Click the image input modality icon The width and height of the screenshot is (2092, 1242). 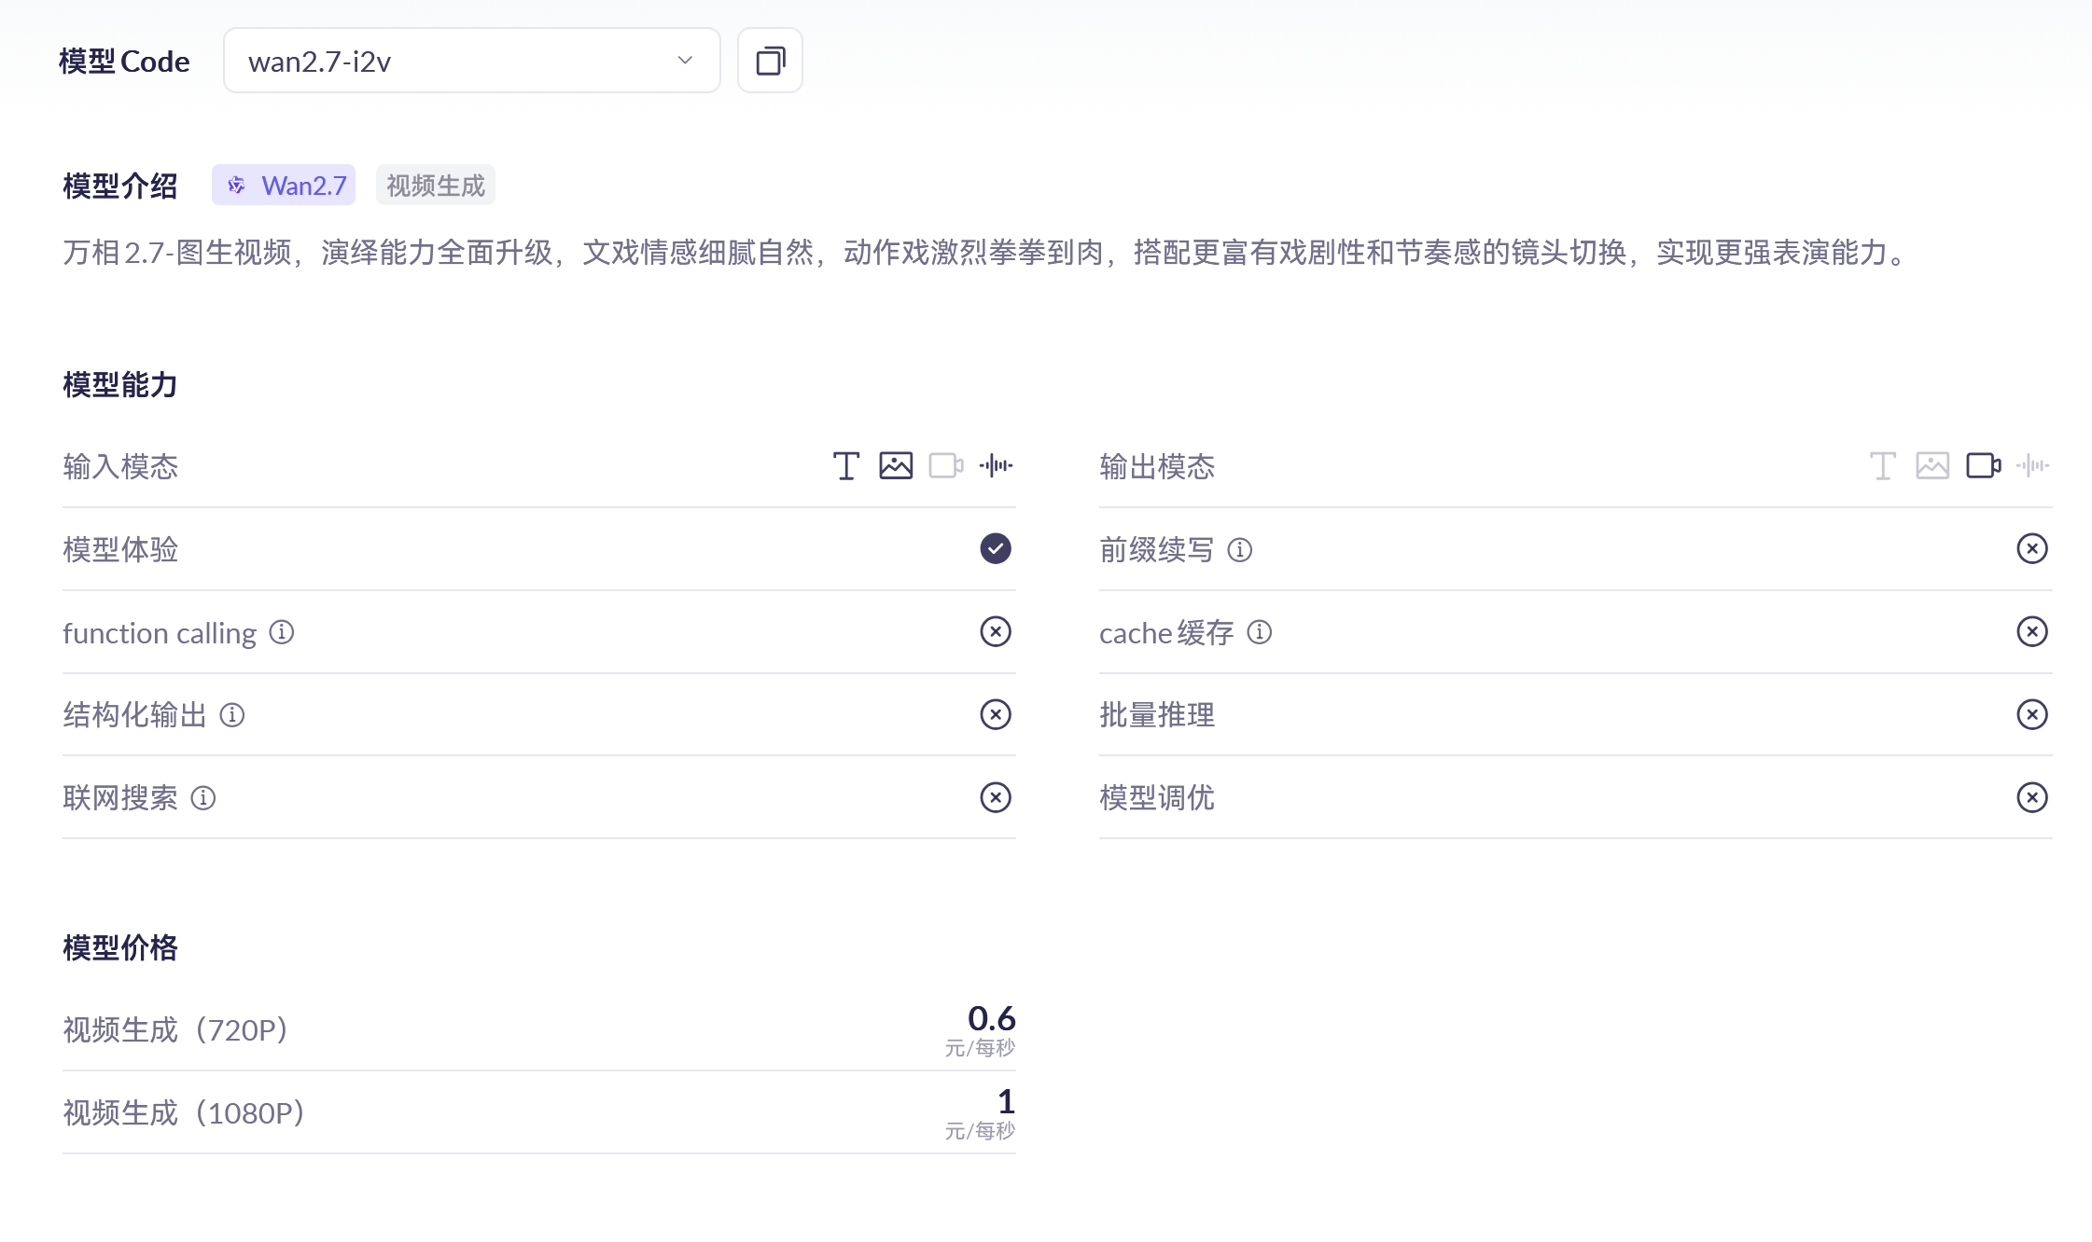click(x=896, y=465)
